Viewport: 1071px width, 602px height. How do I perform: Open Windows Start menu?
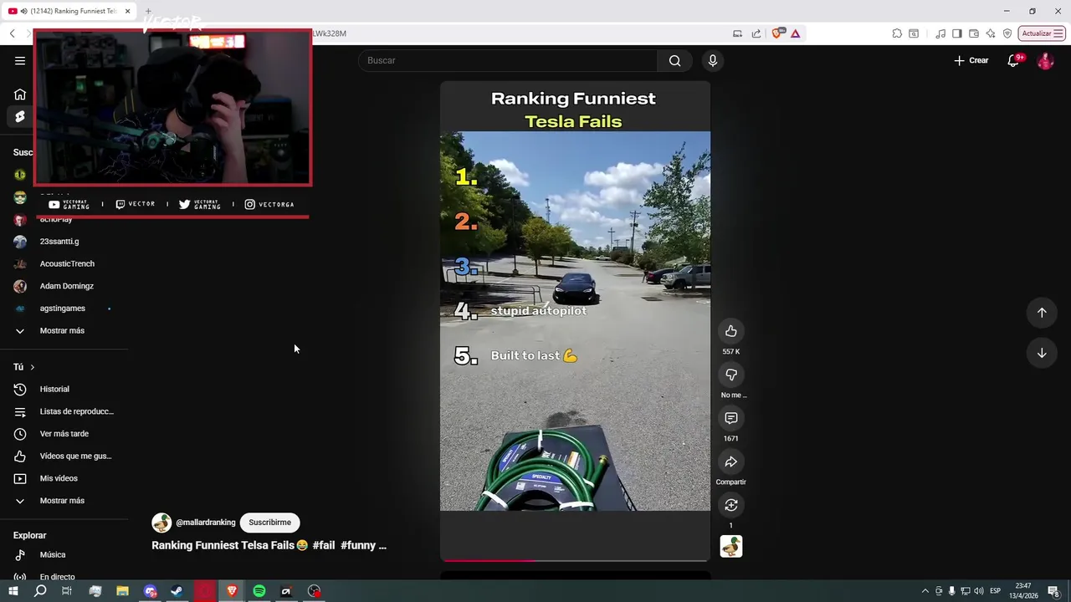[13, 591]
